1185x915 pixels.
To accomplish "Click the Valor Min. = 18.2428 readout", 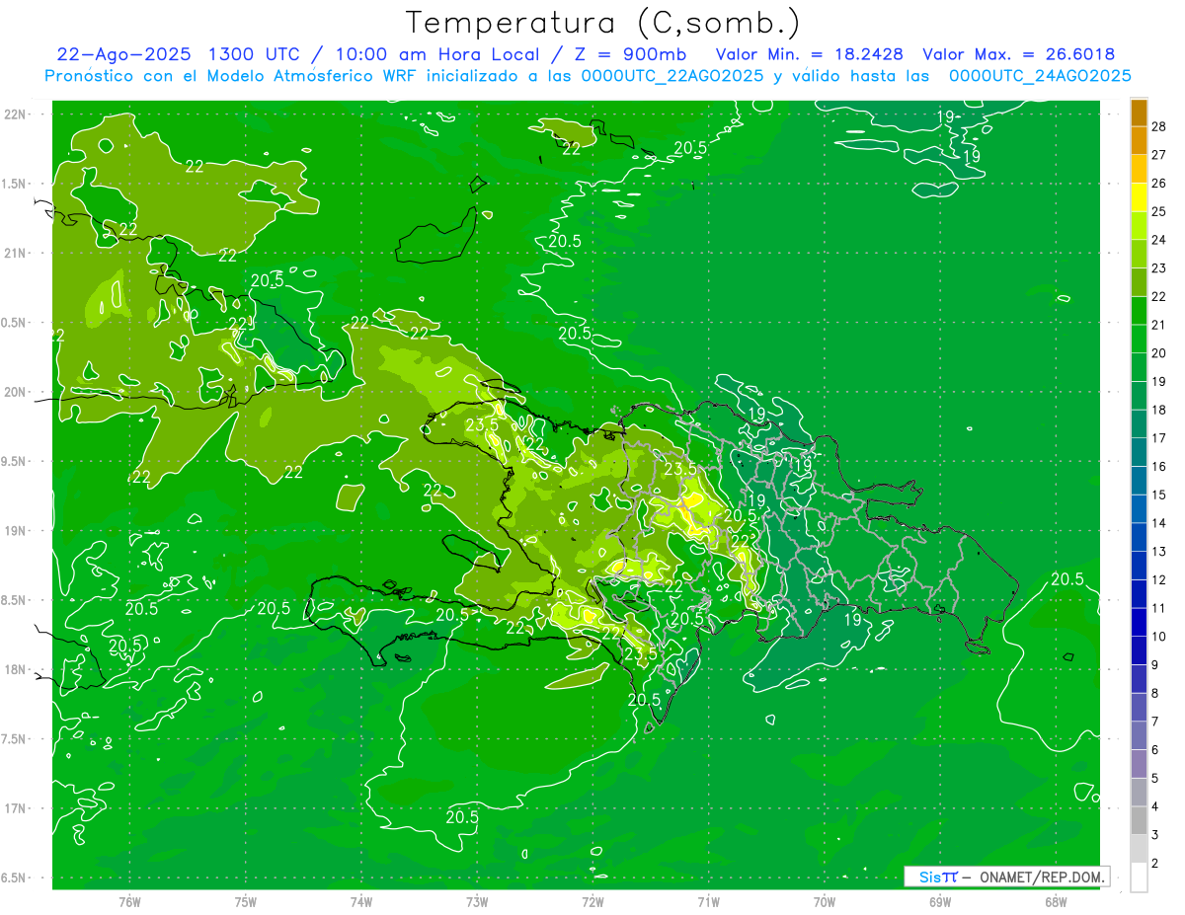I will click(809, 54).
